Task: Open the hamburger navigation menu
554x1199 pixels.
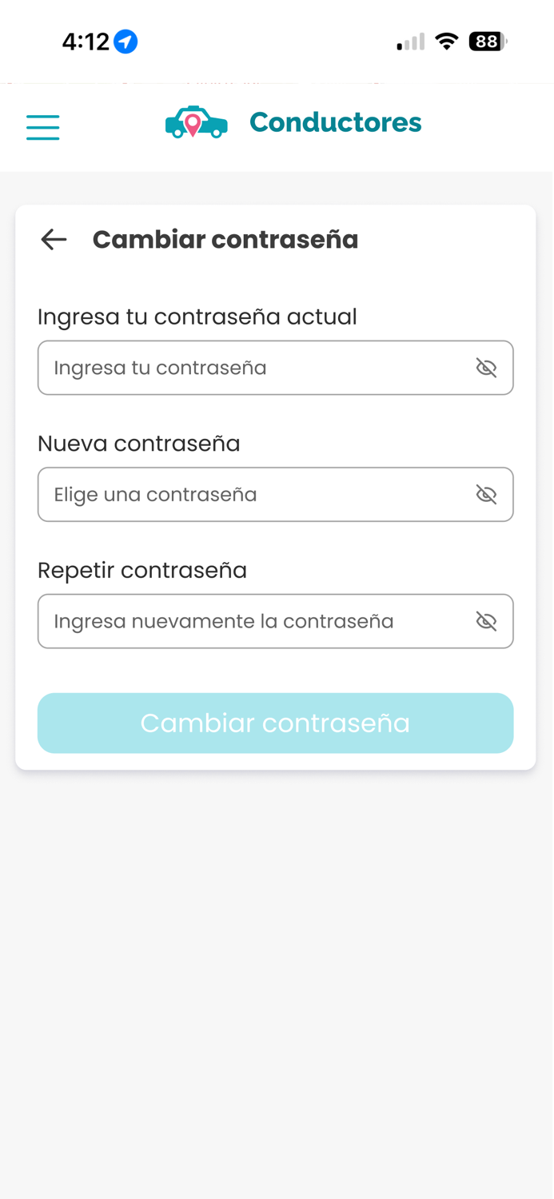Action: pos(42,127)
